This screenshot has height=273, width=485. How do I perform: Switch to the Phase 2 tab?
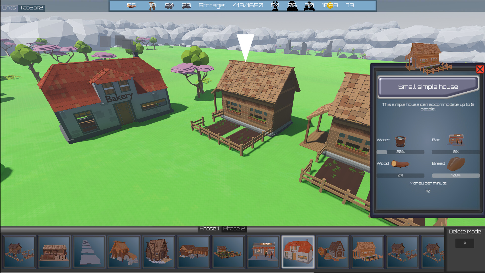234,229
